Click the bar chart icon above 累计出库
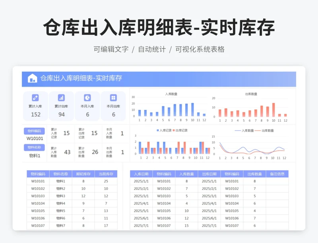Screen dimensions: 318x243 (61, 98)
